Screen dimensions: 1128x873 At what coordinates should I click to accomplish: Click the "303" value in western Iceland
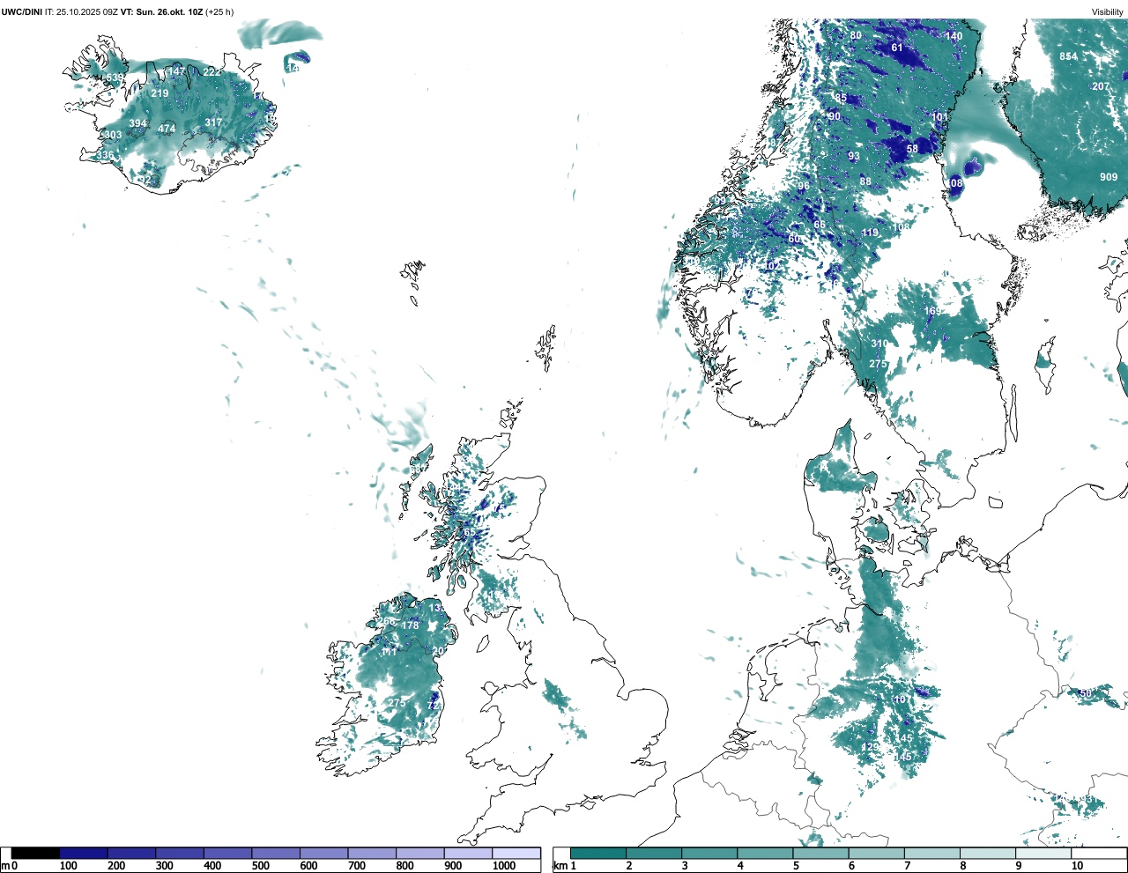[113, 135]
